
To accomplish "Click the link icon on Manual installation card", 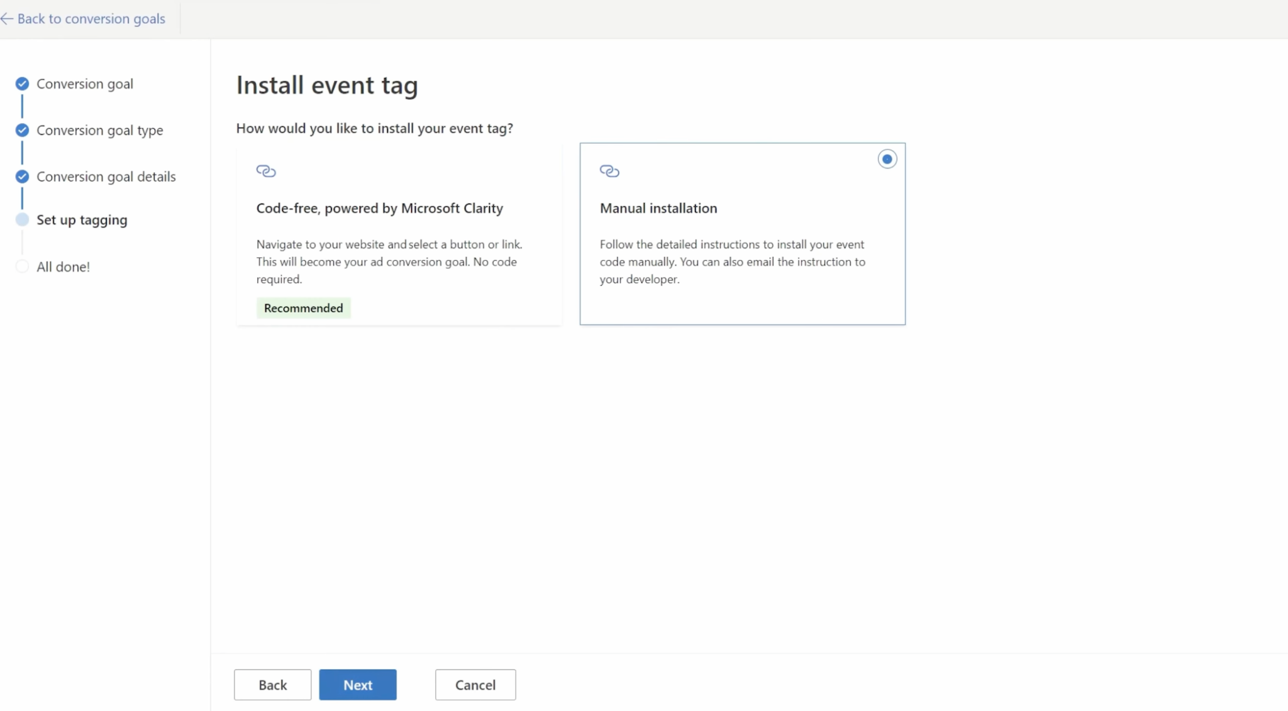I will 609,171.
